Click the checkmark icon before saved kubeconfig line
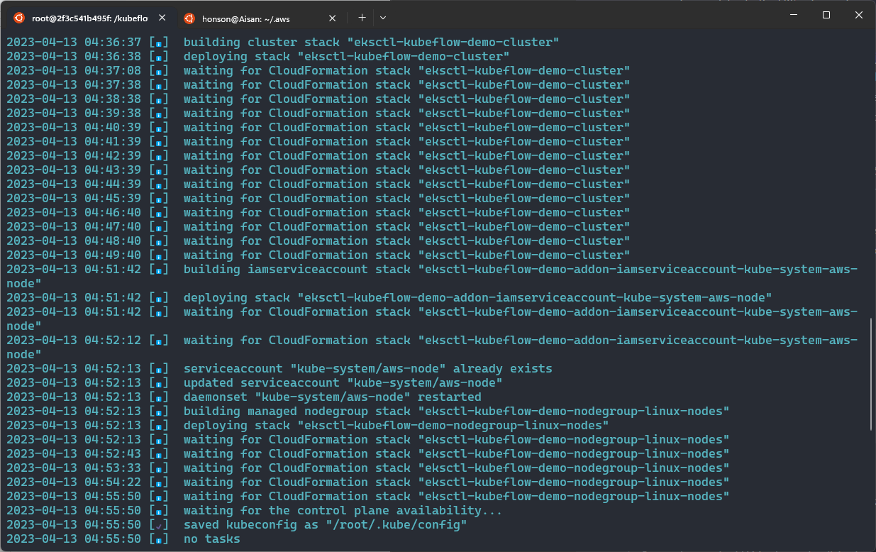The height and width of the screenshot is (552, 876). click(160, 525)
